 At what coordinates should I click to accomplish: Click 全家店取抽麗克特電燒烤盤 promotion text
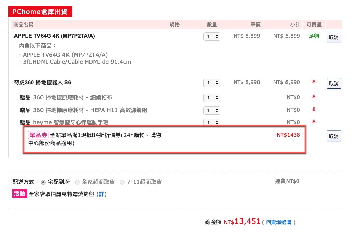[61, 194]
